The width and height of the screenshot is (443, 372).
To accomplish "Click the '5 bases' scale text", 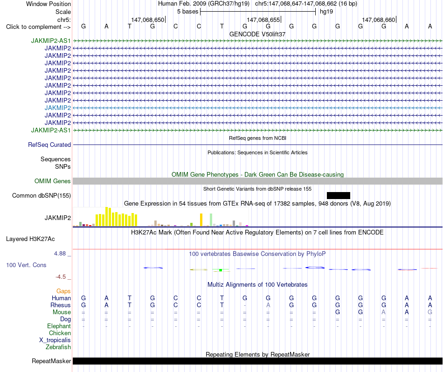I will point(187,12).
